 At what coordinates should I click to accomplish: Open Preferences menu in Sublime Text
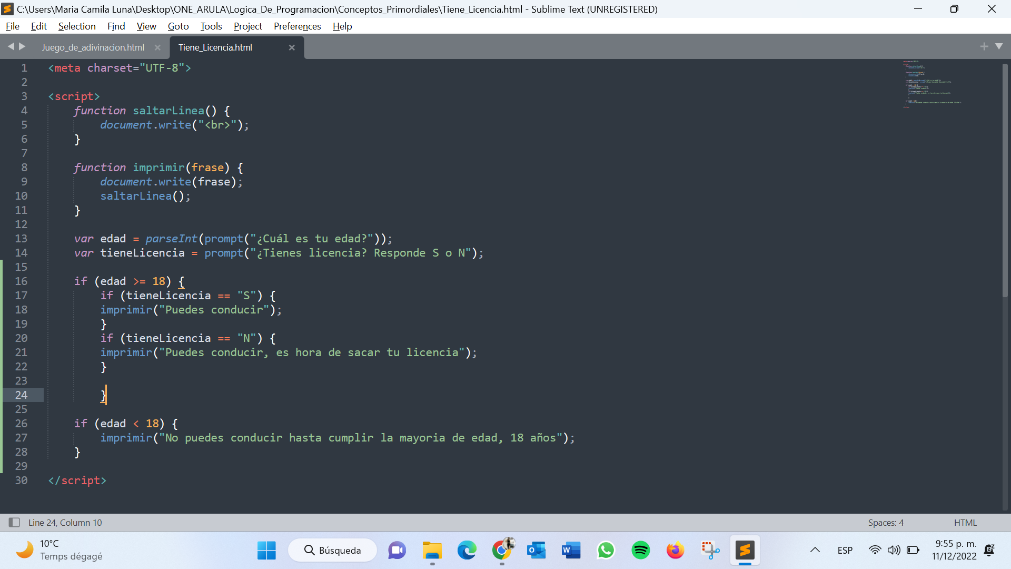click(296, 26)
